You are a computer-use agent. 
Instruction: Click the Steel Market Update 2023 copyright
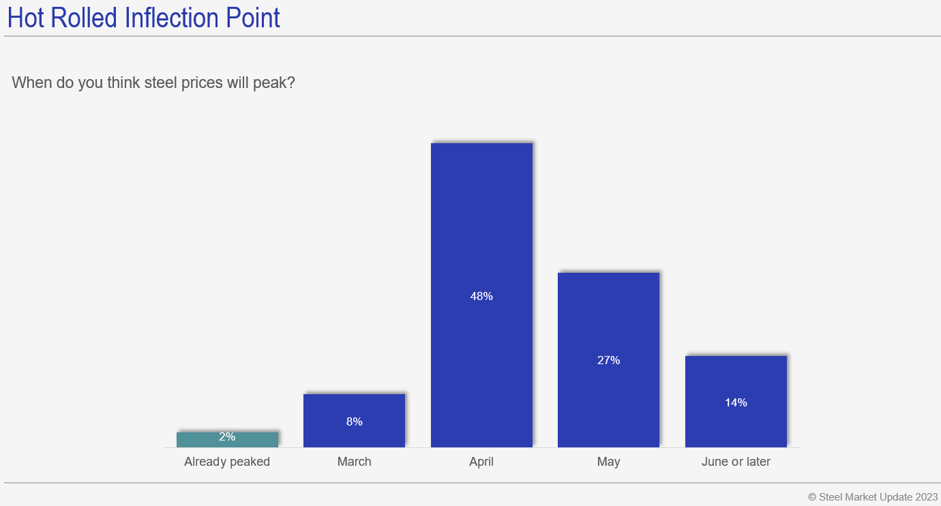coord(872,496)
